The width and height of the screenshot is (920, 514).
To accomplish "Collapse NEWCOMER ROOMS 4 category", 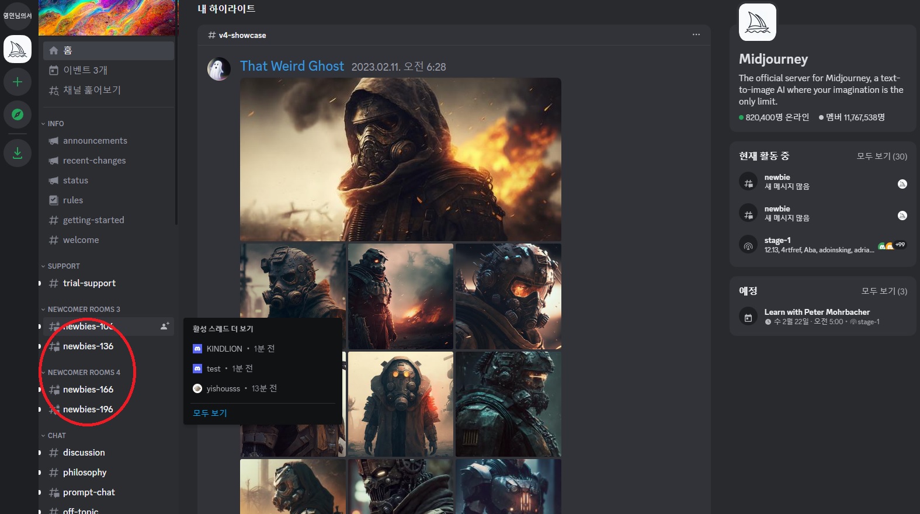I will pos(81,373).
